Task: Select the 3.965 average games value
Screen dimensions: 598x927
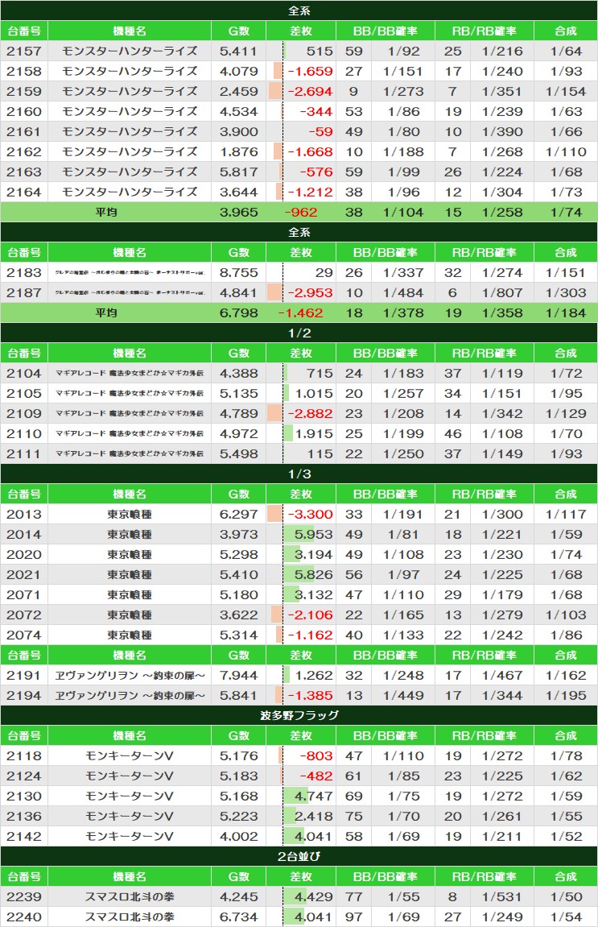Action: (239, 213)
